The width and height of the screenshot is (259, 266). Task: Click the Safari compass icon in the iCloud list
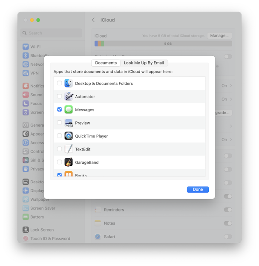(x=98, y=237)
